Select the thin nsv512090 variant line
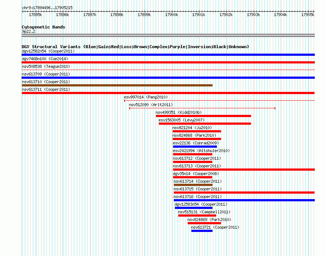 [202, 108]
